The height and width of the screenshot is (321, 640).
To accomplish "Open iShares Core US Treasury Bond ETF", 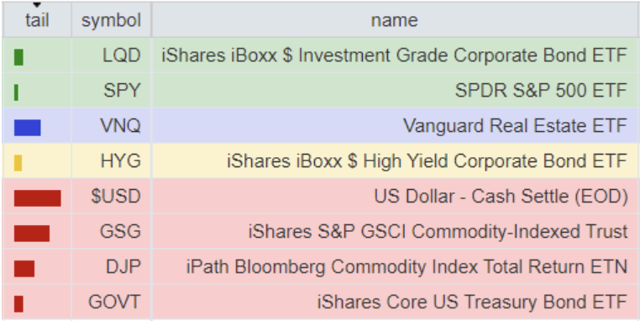I will point(472,302).
